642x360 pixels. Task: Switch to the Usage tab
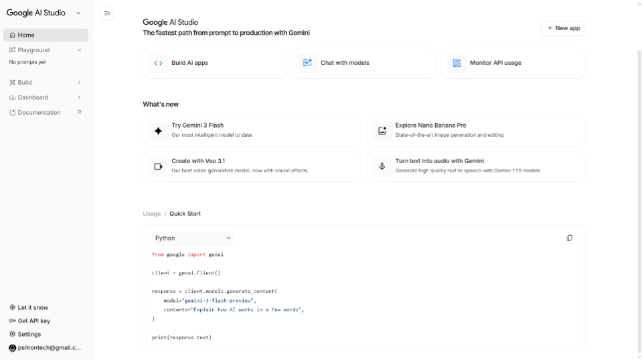click(x=151, y=214)
